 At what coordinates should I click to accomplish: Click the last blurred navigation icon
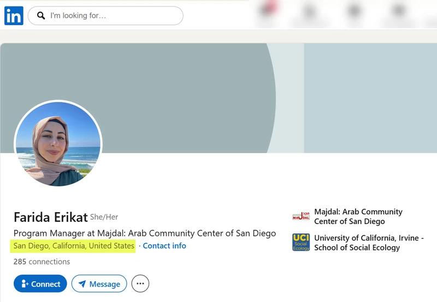[399, 11]
